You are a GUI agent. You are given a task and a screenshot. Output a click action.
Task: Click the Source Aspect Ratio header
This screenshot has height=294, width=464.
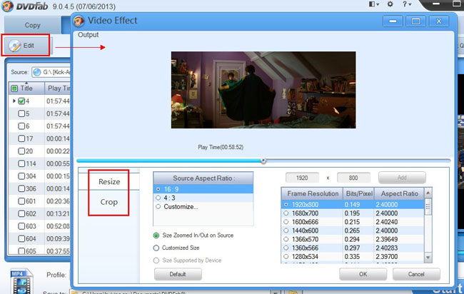(x=203, y=178)
